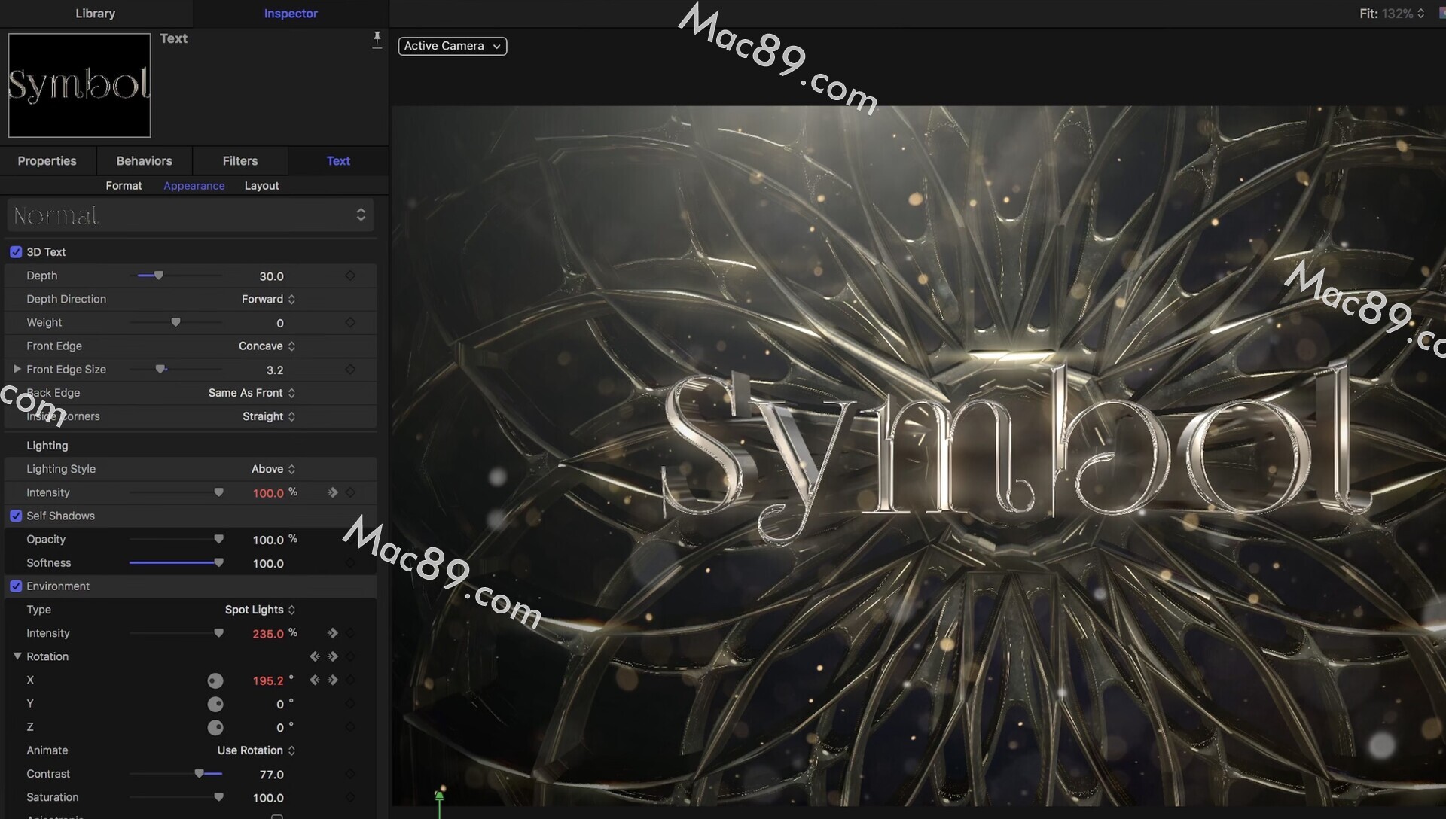Add keyframe diamond for Depth parameter
The image size is (1446, 819).
click(x=350, y=276)
